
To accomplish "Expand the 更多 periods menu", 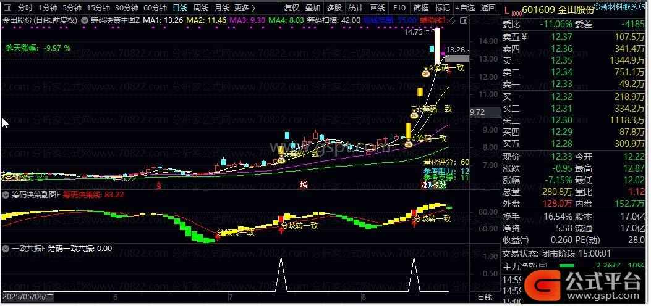I will [x=244, y=7].
